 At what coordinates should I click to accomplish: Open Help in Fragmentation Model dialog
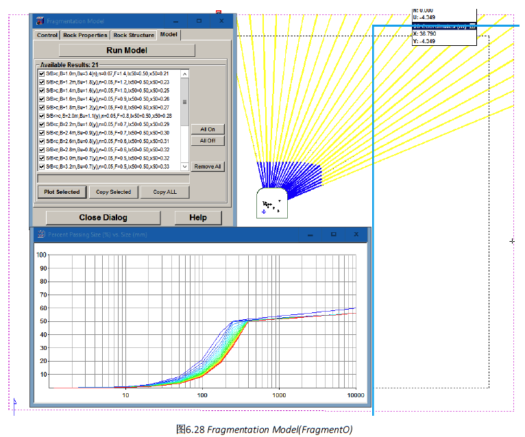coord(198,218)
